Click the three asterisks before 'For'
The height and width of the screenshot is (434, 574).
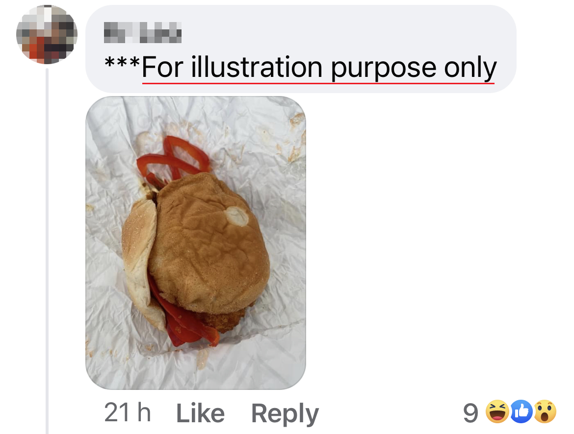pyautogui.click(x=122, y=63)
